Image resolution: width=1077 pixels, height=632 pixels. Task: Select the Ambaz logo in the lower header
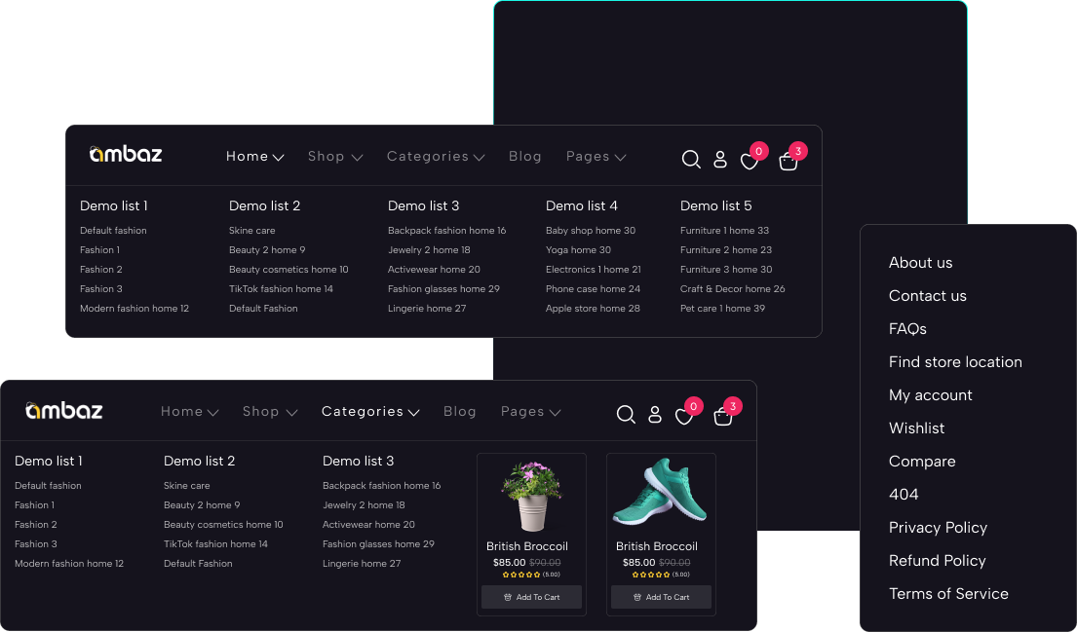pyautogui.click(x=63, y=410)
